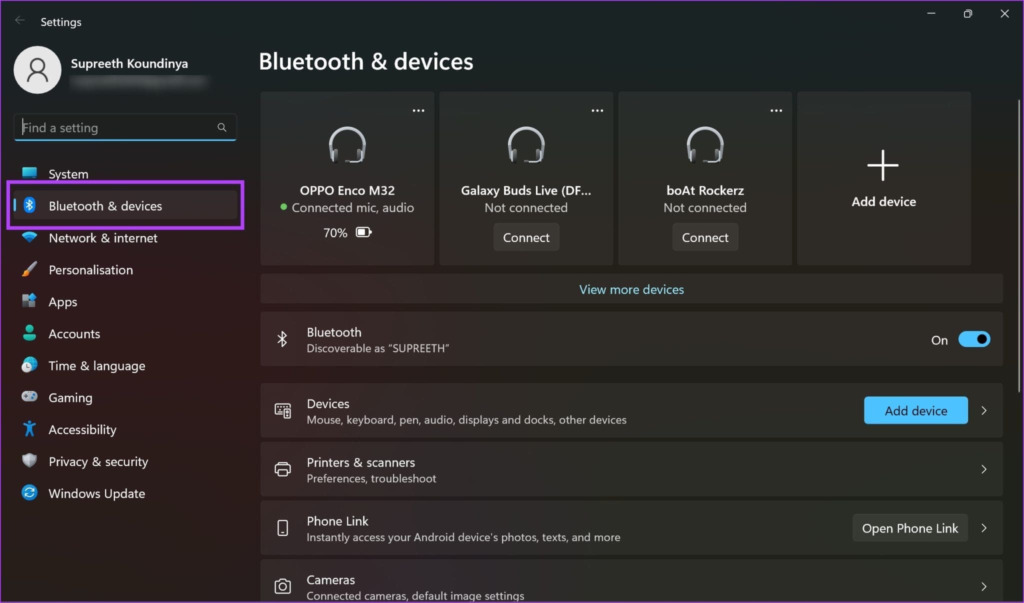
Task: Connect the Galaxy Buds Live
Action: pyautogui.click(x=526, y=237)
